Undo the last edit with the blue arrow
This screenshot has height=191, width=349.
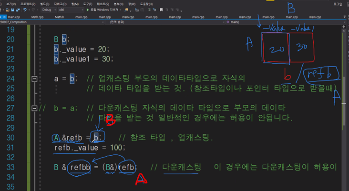point(25,10)
